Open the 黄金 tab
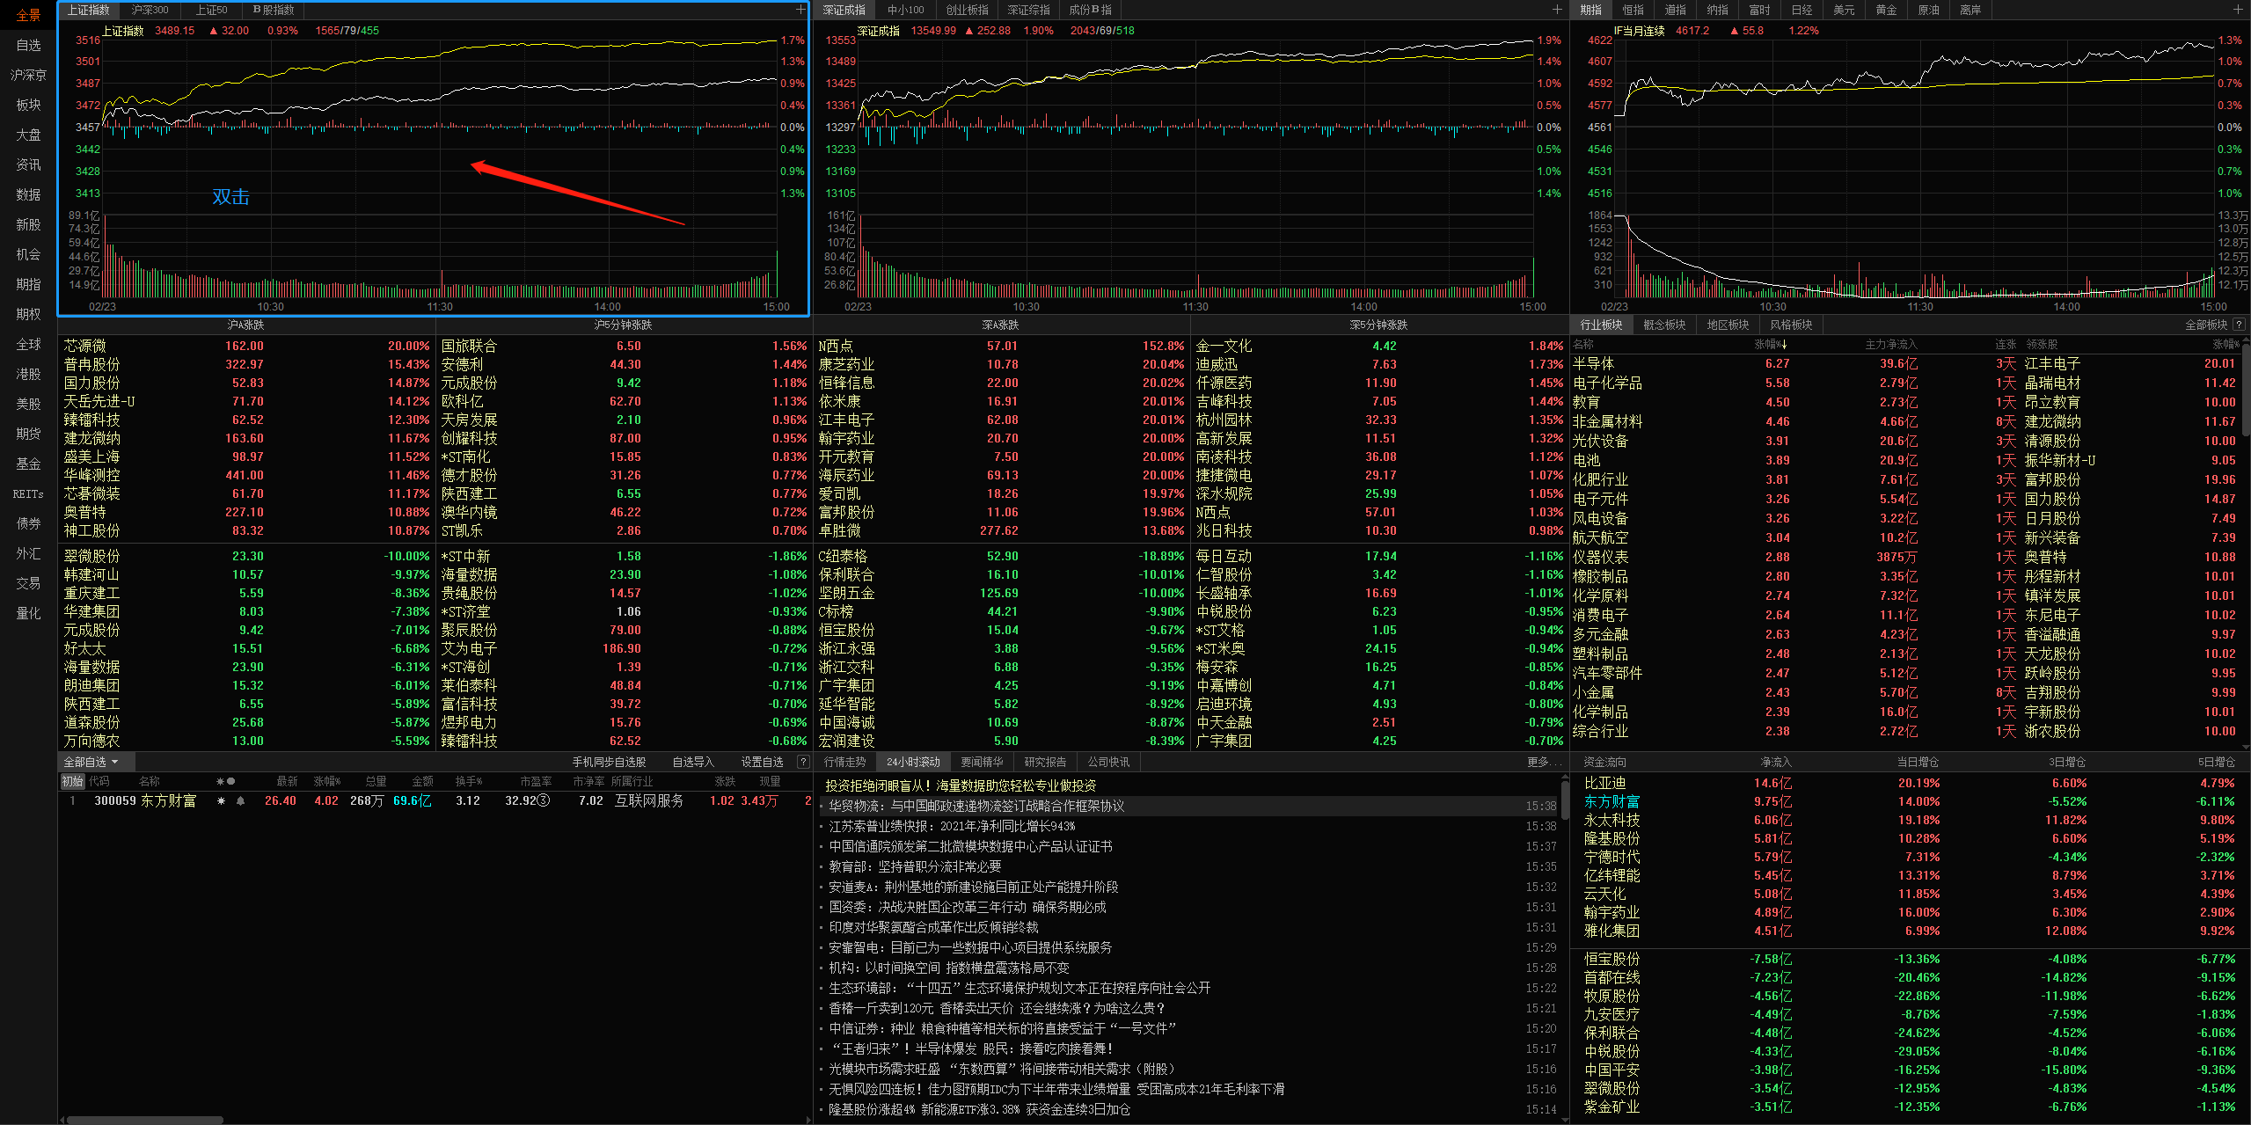 pos(1886,10)
